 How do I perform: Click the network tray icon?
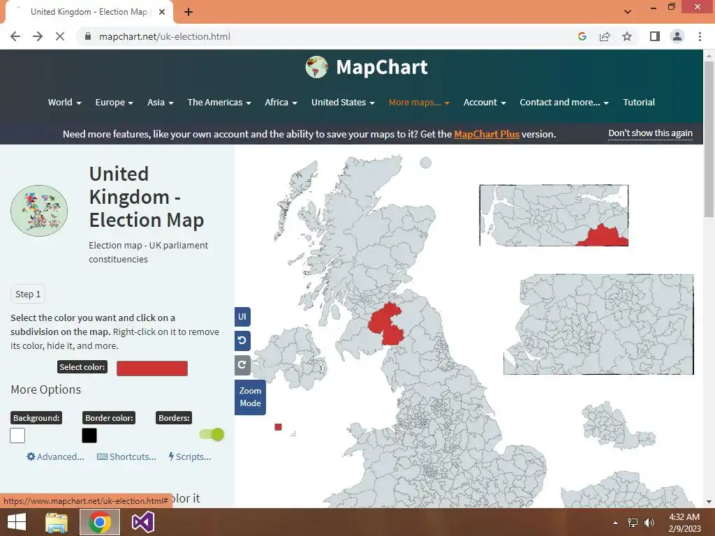click(x=633, y=522)
